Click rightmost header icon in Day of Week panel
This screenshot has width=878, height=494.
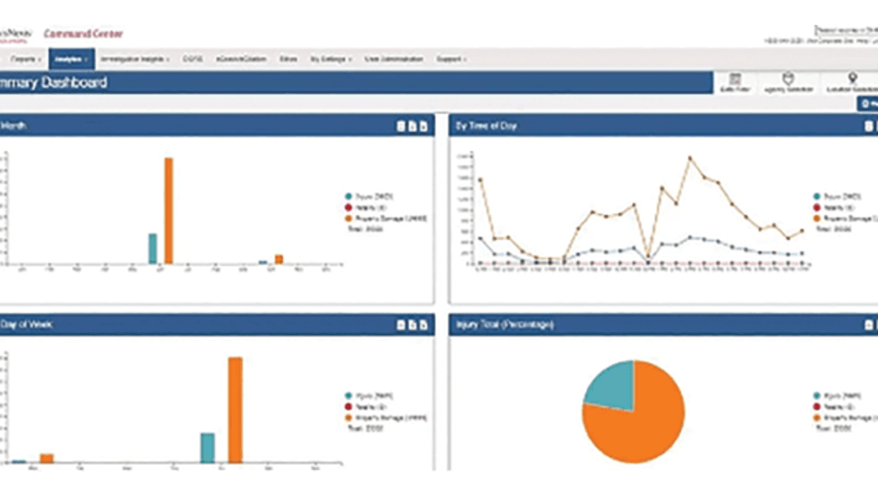click(x=422, y=325)
